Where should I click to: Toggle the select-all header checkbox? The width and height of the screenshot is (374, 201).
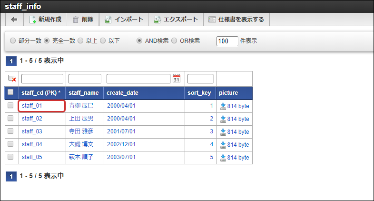tap(10, 92)
